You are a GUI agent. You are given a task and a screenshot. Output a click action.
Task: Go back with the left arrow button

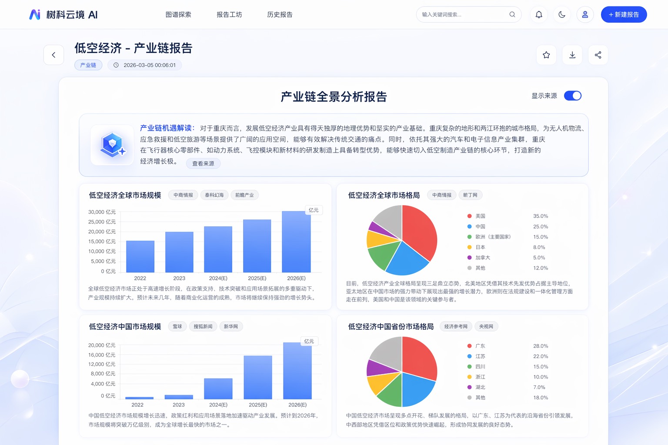[53, 55]
